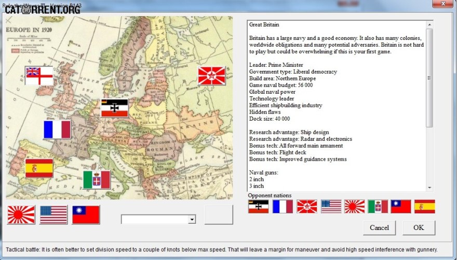The width and height of the screenshot is (457, 260).
Task: Click 'Game naval budget: 56 000' line
Action: tap(281, 85)
